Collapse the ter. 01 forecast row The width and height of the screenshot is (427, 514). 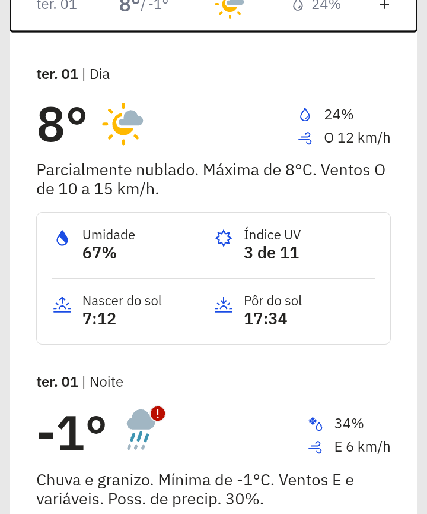coord(384,5)
